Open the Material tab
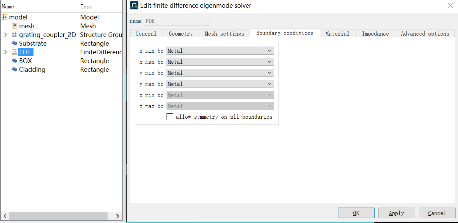The width and height of the screenshot is (458, 223). click(337, 34)
